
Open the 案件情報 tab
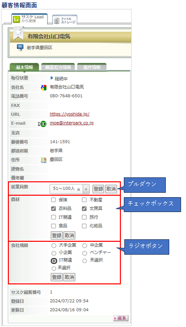click(92, 67)
